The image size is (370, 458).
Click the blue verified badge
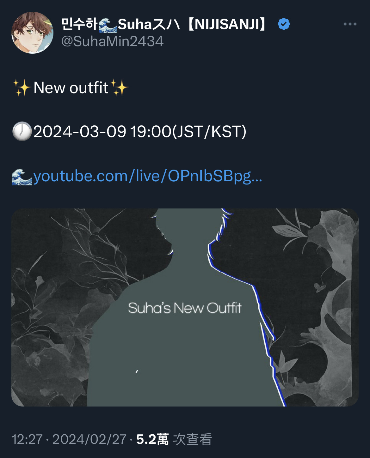(x=284, y=24)
